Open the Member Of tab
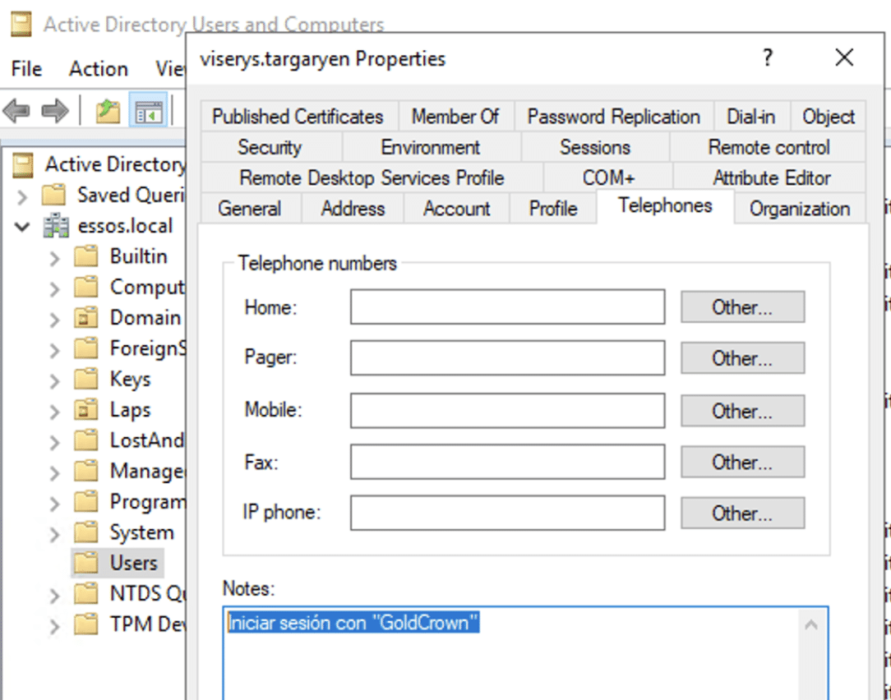 click(x=455, y=117)
